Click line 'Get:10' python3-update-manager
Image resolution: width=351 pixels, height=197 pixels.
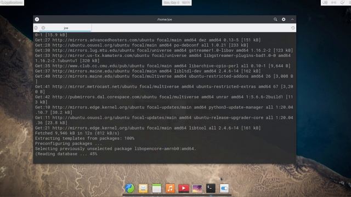click(x=164, y=107)
